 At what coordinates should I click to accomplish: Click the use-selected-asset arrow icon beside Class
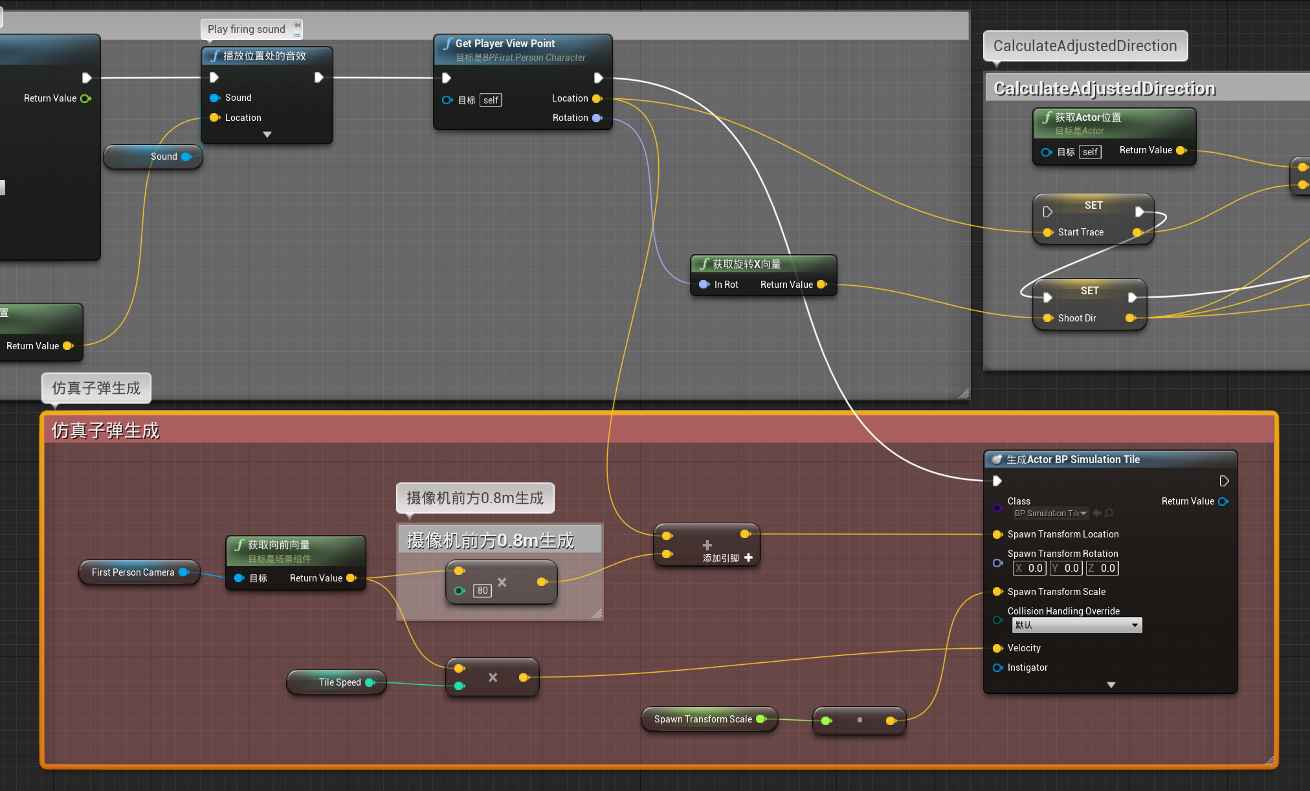(x=1098, y=513)
